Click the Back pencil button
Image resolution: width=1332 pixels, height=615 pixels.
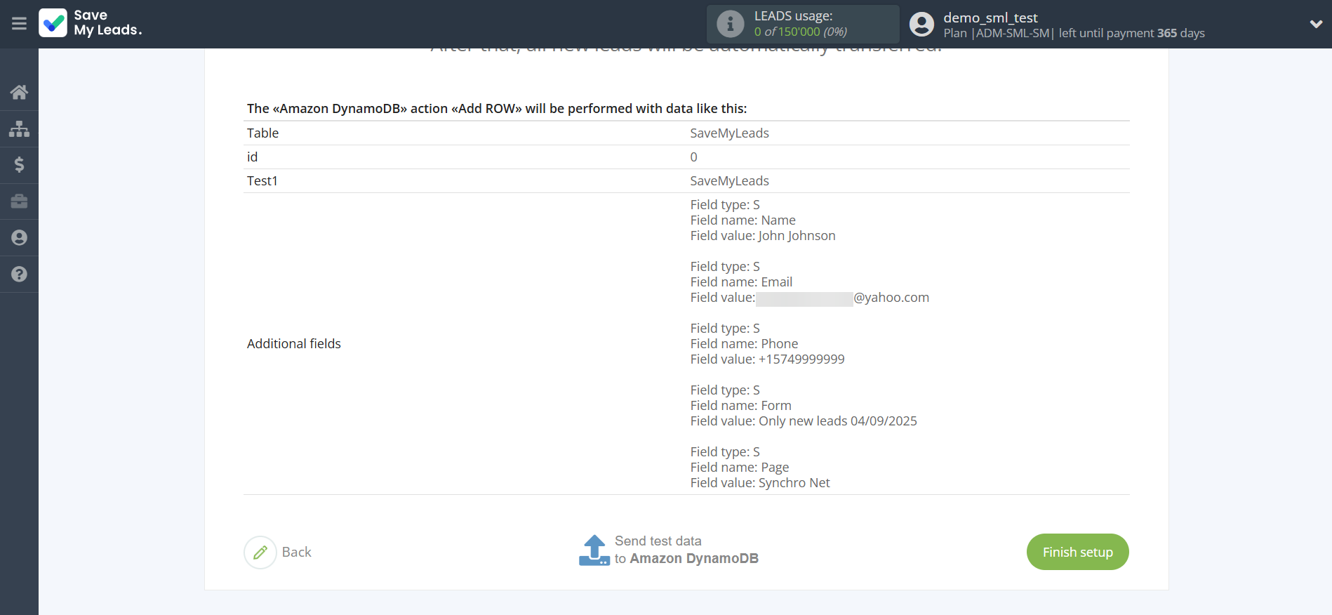coord(260,553)
